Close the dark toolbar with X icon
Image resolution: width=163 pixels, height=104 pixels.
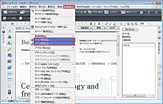pyautogui.click(x=156, y=12)
